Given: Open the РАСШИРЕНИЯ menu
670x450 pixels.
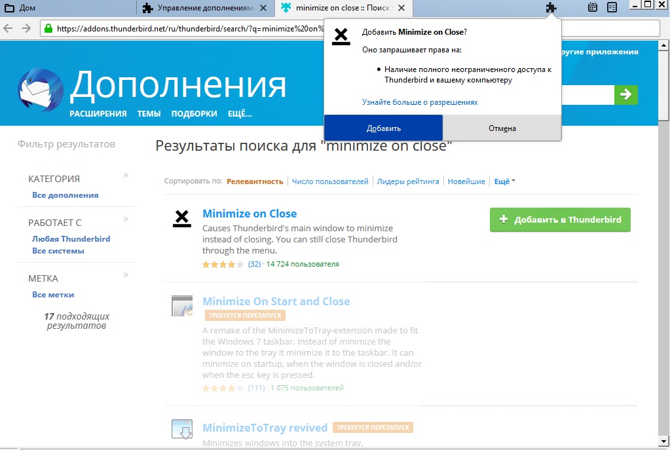Looking at the screenshot, I should click(98, 114).
